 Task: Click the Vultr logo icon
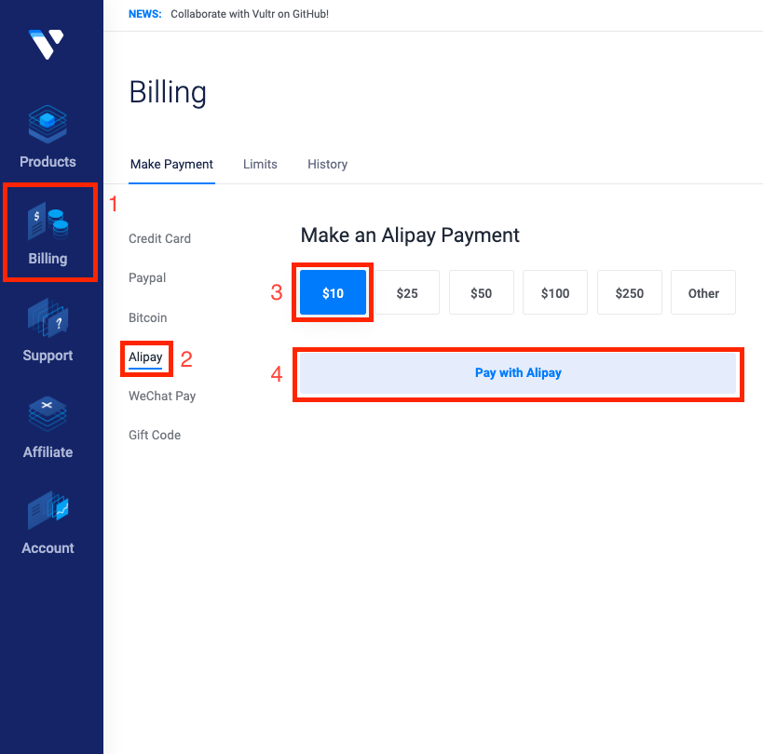click(47, 45)
